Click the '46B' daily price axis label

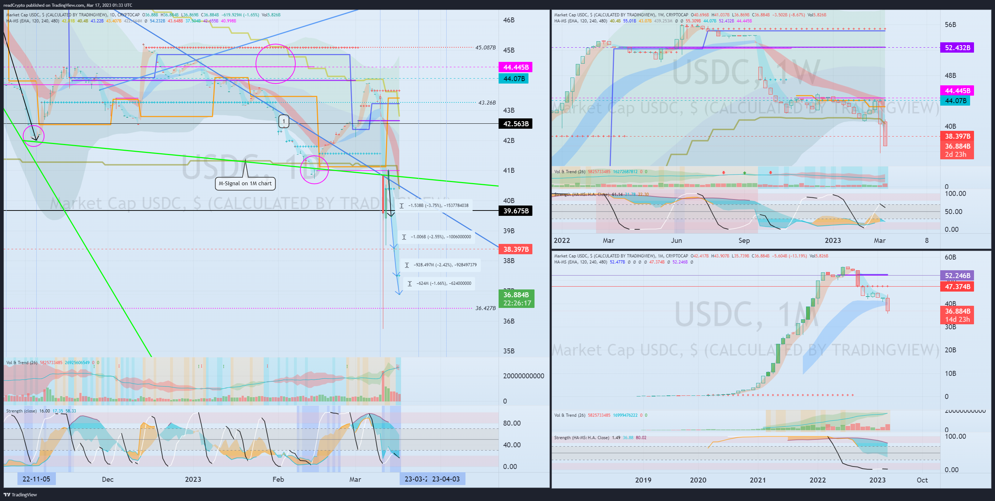tap(509, 20)
